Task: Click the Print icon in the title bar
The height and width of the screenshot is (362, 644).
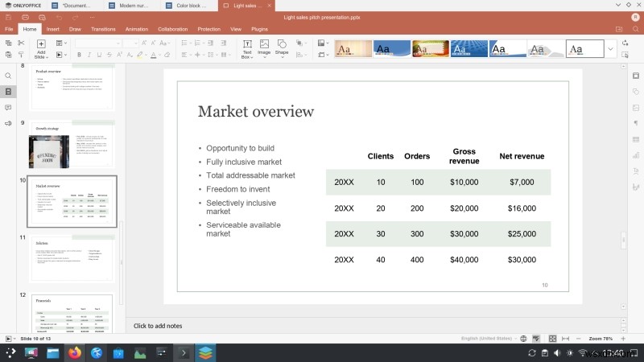Action: pyautogui.click(x=25, y=17)
